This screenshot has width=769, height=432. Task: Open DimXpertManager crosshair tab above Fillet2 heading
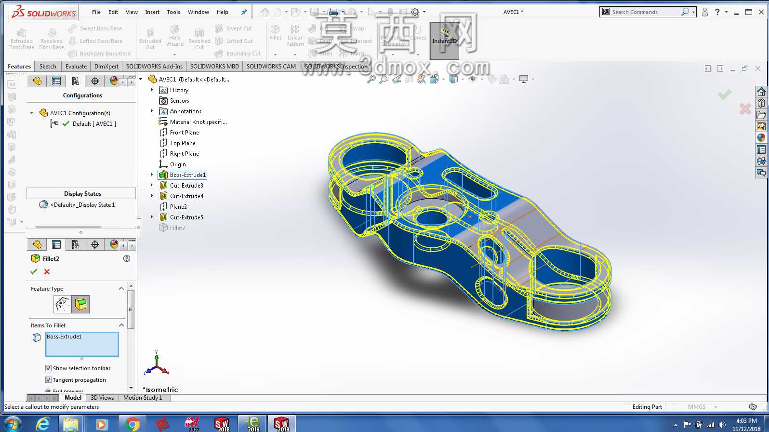click(95, 244)
